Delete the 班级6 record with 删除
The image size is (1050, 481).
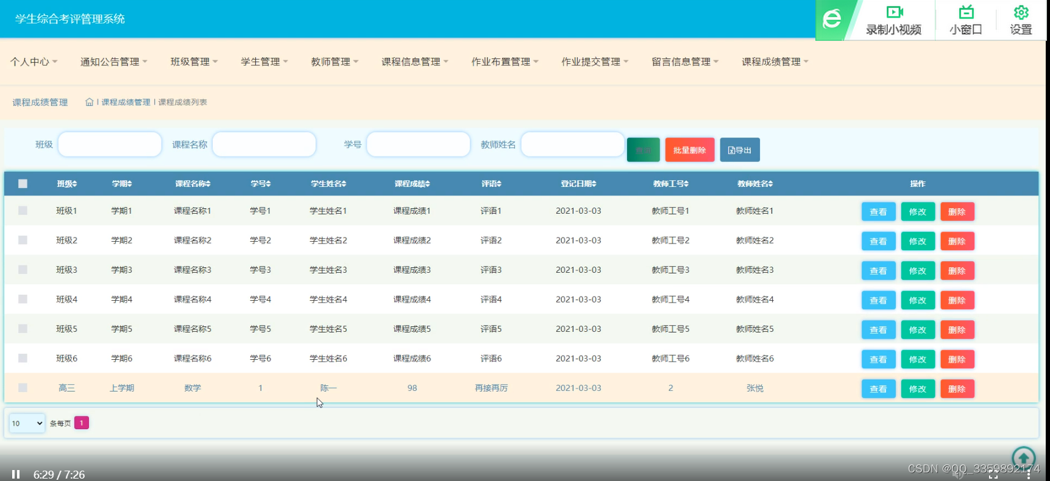[957, 359]
